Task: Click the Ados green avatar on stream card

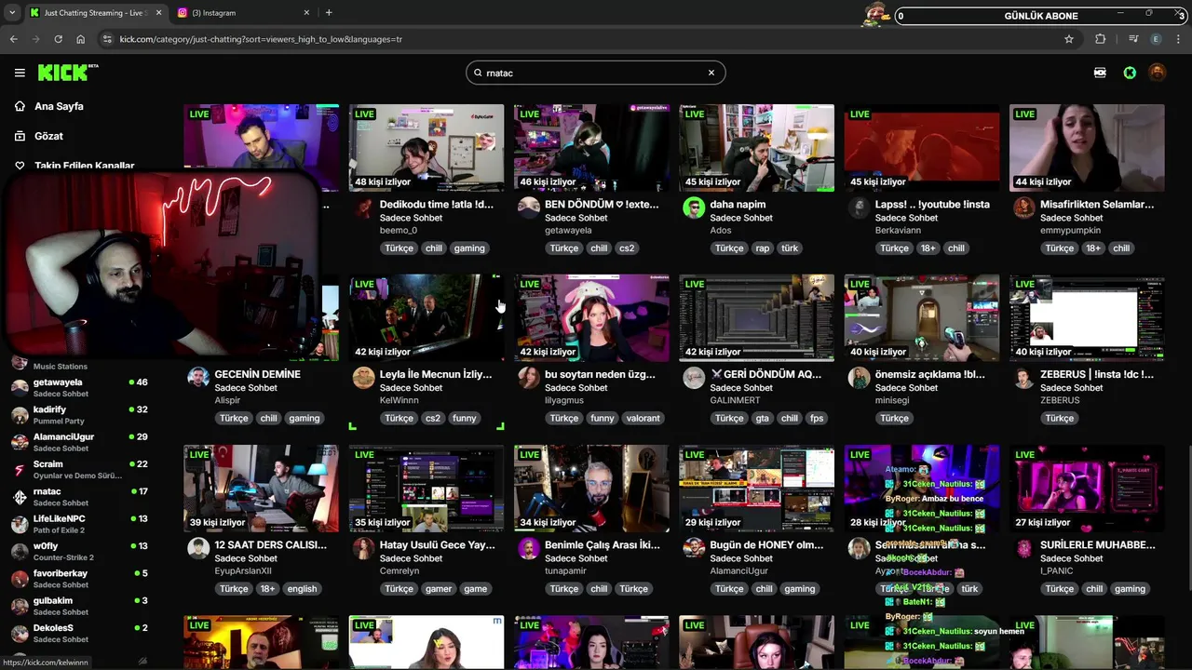Action: point(694,208)
